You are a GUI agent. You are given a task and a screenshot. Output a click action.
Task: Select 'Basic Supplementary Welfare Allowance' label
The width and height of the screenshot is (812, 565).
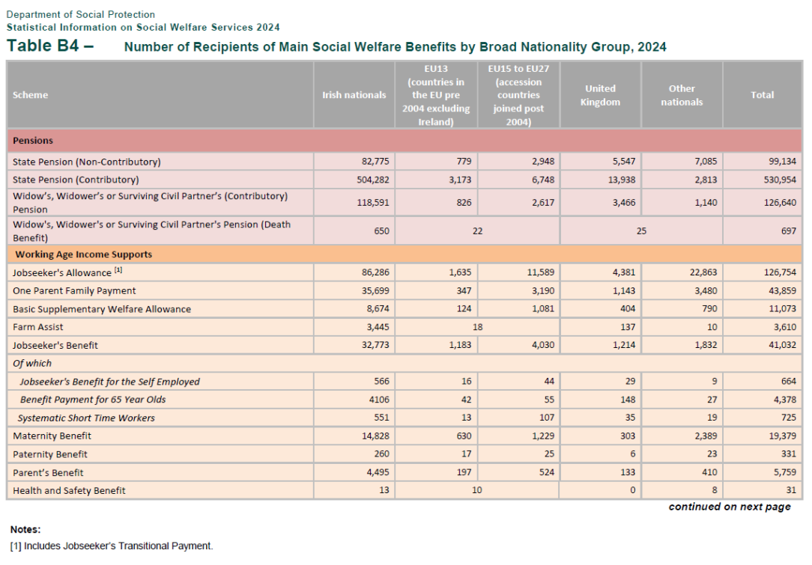click(x=102, y=309)
